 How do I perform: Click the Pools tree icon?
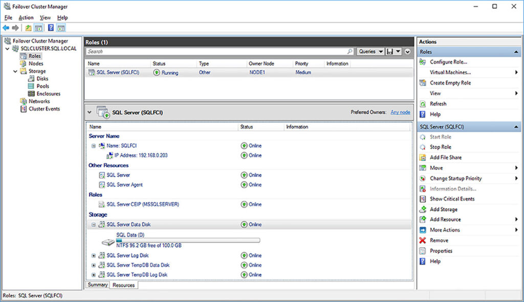point(31,86)
